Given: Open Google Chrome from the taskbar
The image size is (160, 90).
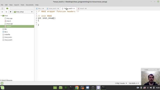Looking at the screenshot, I should [77, 88].
